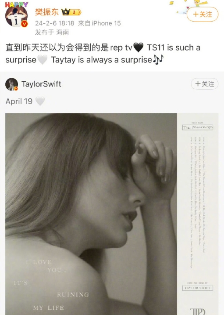This screenshot has width=224, height=315.
Task: Tap the 发布于 海南 location text
Action: coord(52,32)
